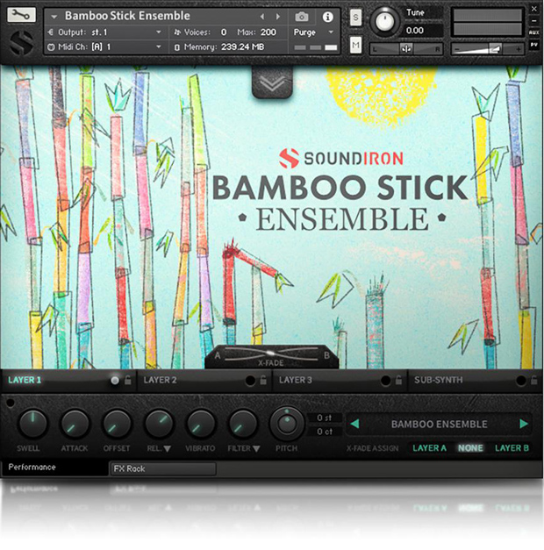Click the stereo pan slider
This screenshot has width=544, height=550.
[406, 49]
